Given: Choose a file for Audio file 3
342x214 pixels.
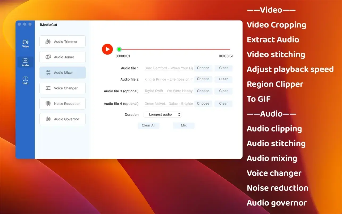Looking at the screenshot, I should [x=203, y=91].
